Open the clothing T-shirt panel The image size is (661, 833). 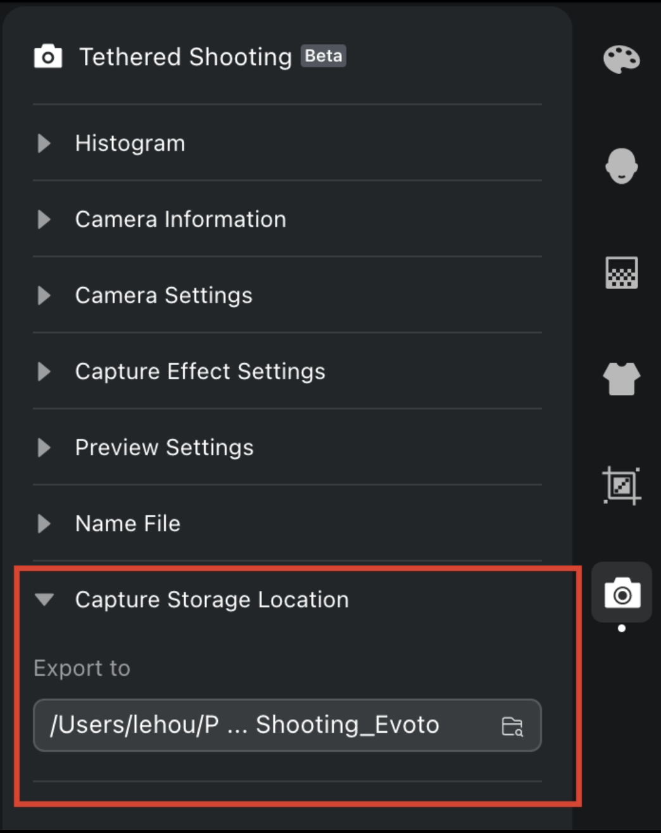click(621, 379)
